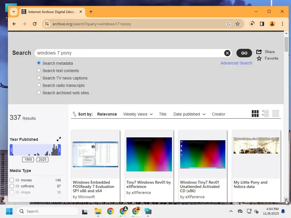Click left handle of year range slider

click(11, 150)
